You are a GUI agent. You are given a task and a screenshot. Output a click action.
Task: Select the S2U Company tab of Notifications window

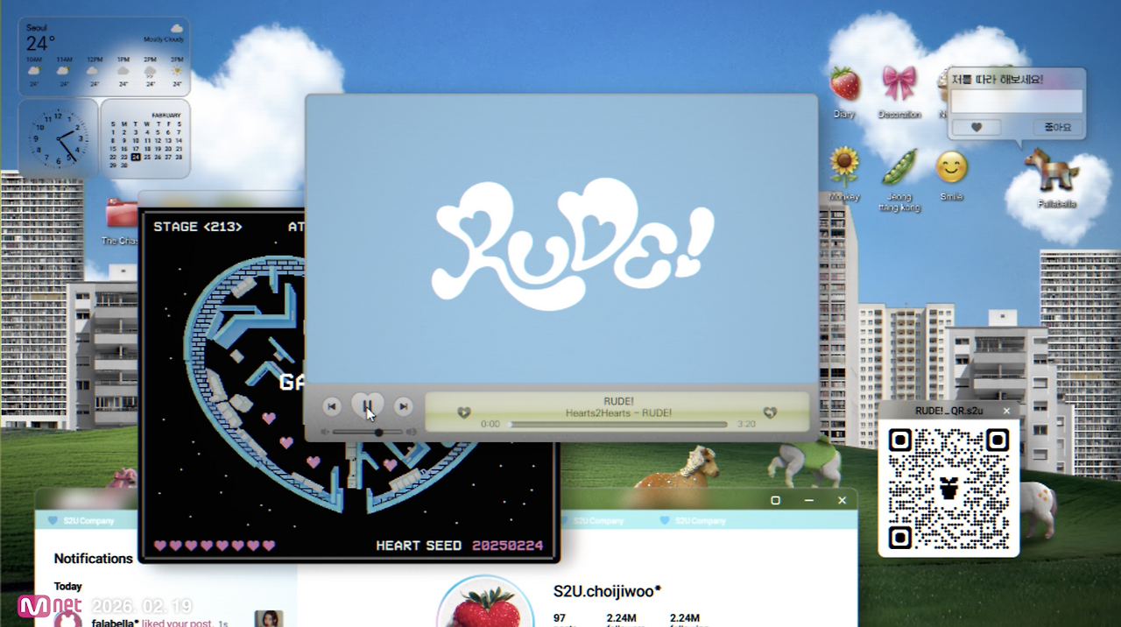coord(81,521)
